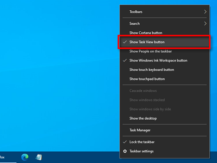
Task: Choose Cascade windows
Action: pyautogui.click(x=143, y=91)
